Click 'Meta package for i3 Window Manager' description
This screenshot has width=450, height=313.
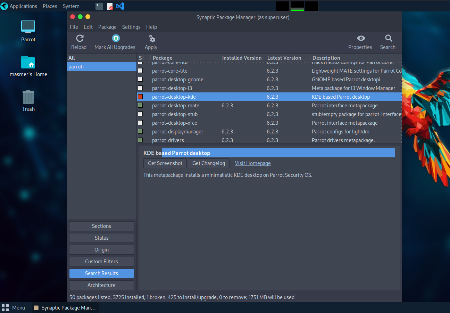coord(353,88)
